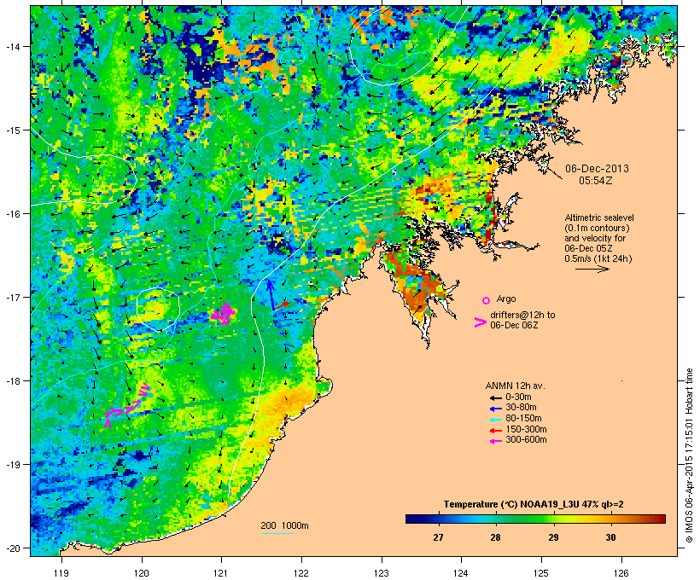
Task: Click the Temperature NOAA19_L3U colorbar title
Action: pos(534,505)
